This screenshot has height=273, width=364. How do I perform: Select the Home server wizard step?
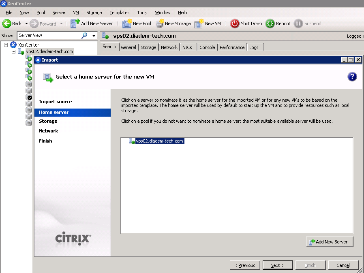tap(73, 112)
